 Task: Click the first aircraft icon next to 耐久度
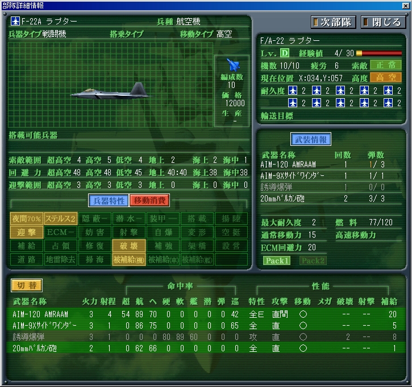tap(293, 91)
